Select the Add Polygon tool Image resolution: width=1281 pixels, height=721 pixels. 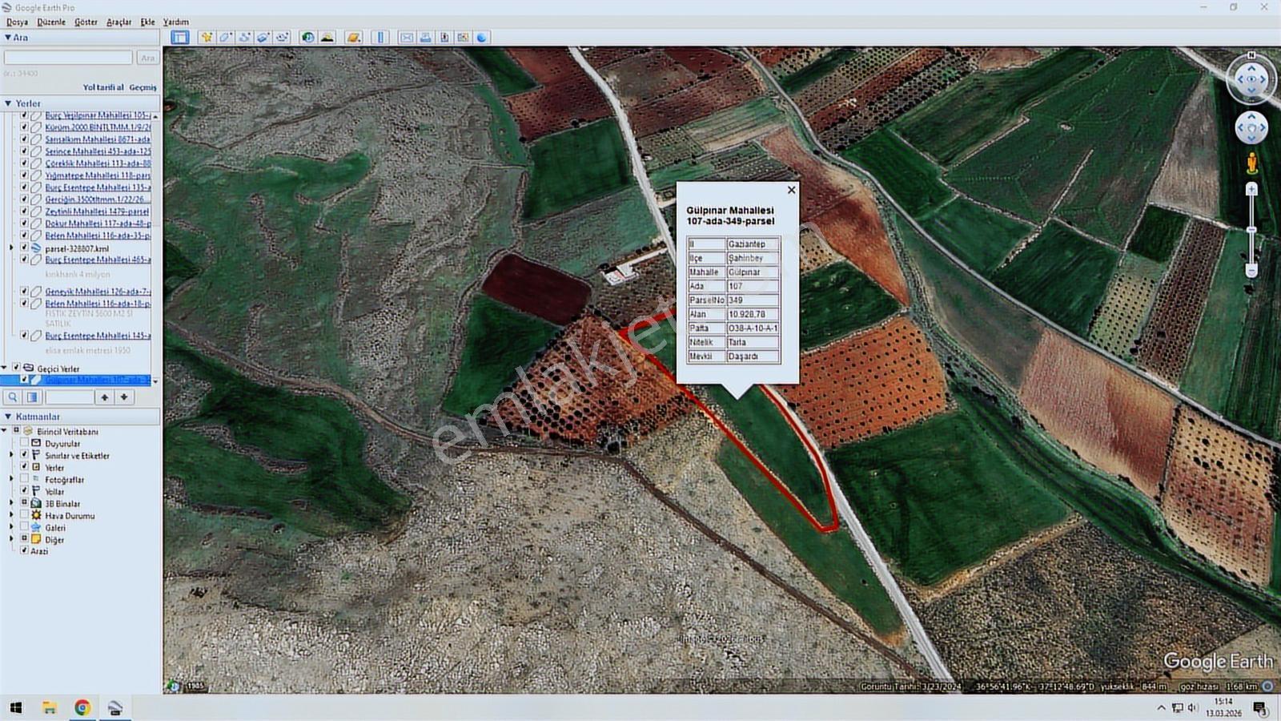226,37
